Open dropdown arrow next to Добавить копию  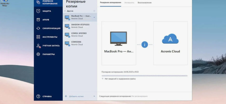pos(94,96)
